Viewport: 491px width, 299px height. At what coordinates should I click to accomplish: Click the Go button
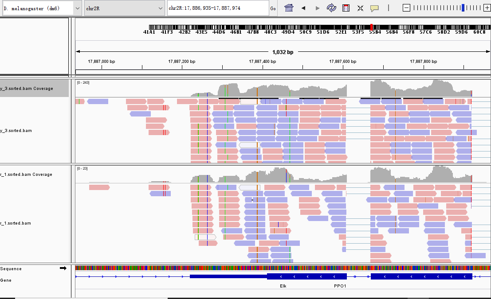tap(273, 8)
